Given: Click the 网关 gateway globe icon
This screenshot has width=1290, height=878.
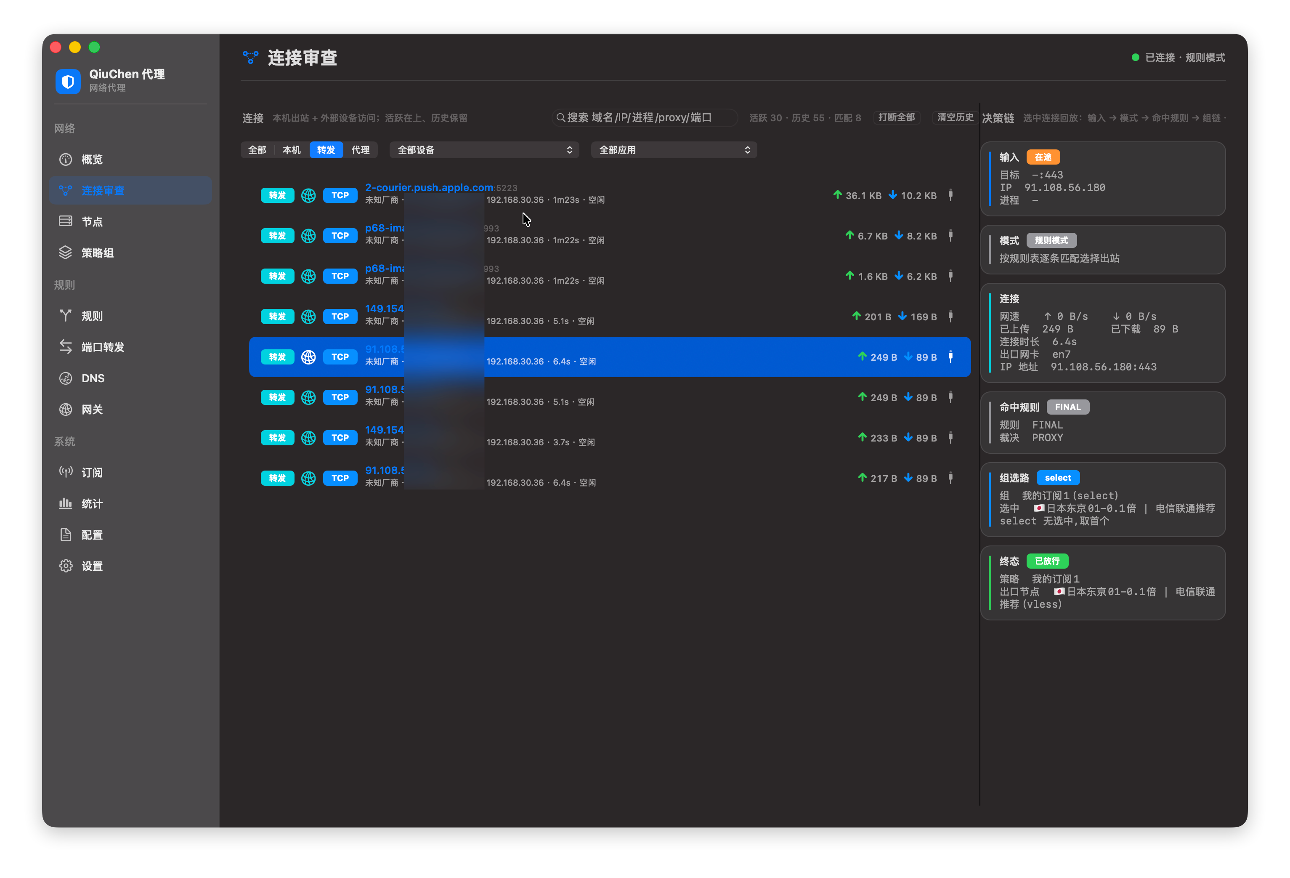Looking at the screenshot, I should (66, 409).
